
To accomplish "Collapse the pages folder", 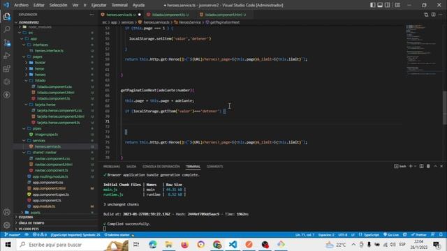I will click(24, 56).
